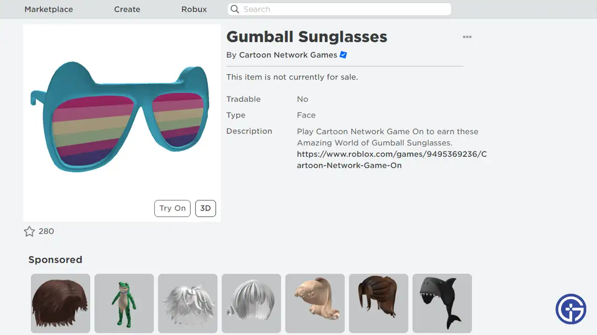Open the Create menu item

coord(127,9)
